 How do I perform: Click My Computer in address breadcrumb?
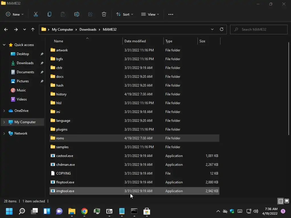tap(63, 30)
